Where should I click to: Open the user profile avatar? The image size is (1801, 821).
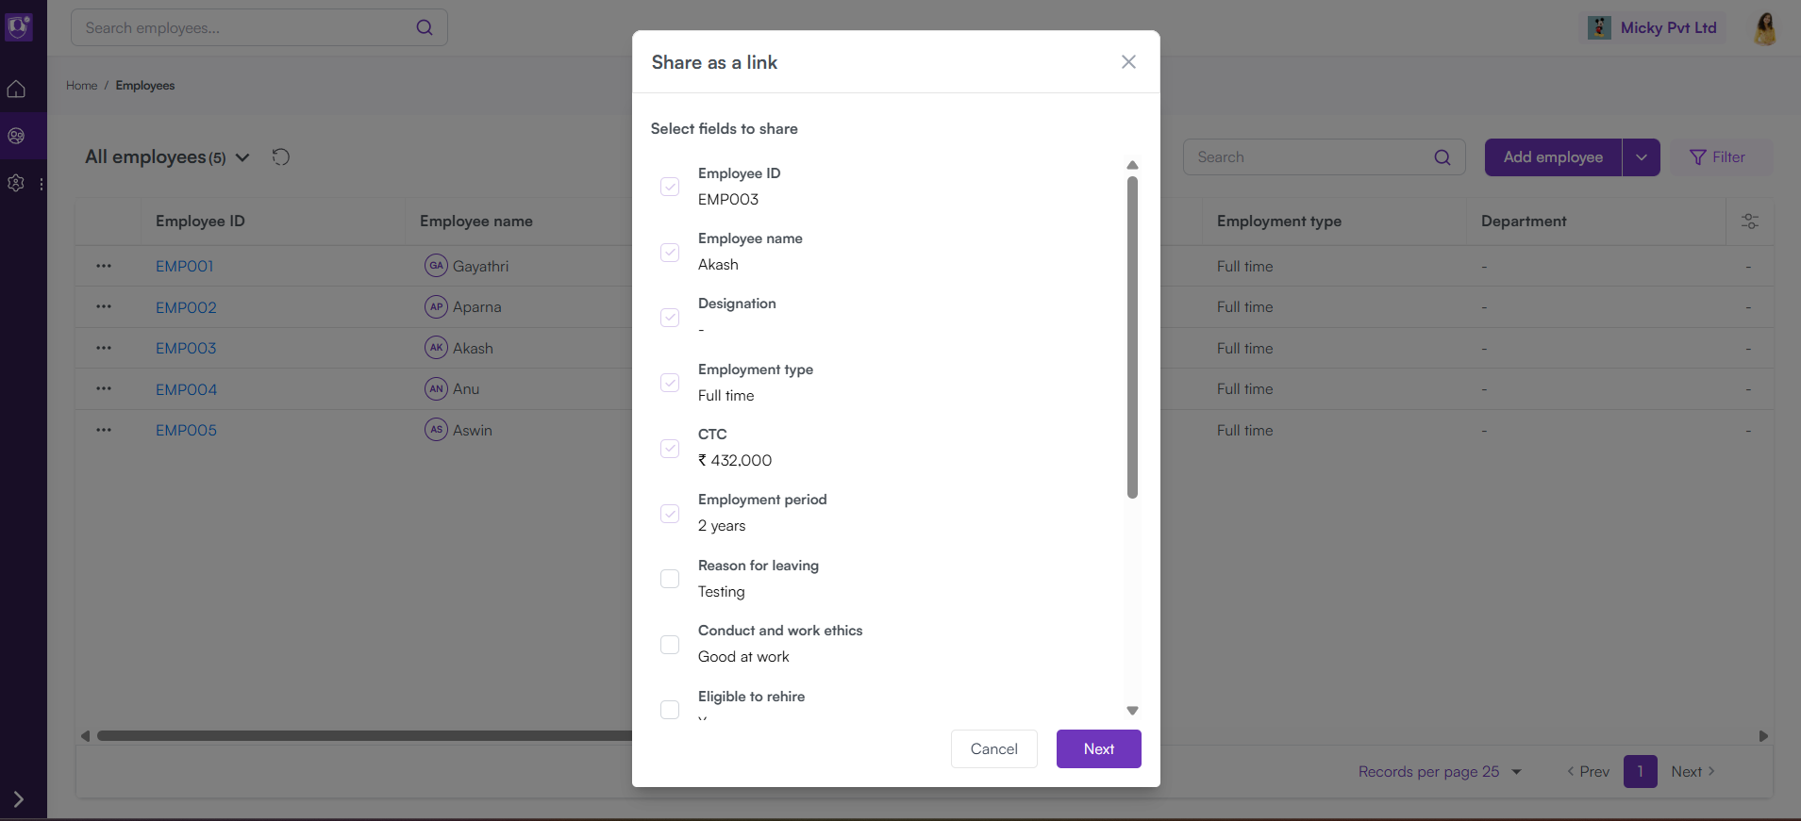[x=1765, y=28]
